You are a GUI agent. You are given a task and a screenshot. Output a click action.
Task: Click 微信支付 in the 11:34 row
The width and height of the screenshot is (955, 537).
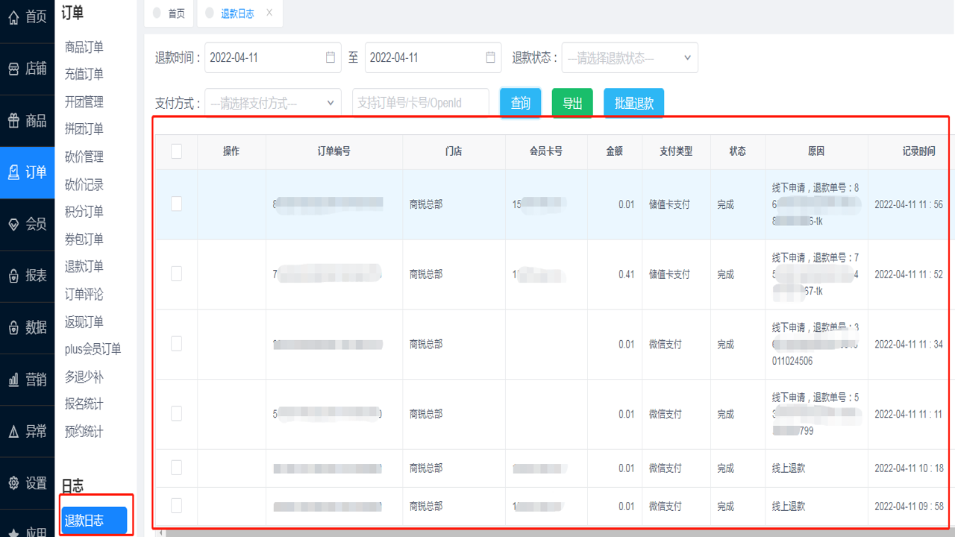666,345
